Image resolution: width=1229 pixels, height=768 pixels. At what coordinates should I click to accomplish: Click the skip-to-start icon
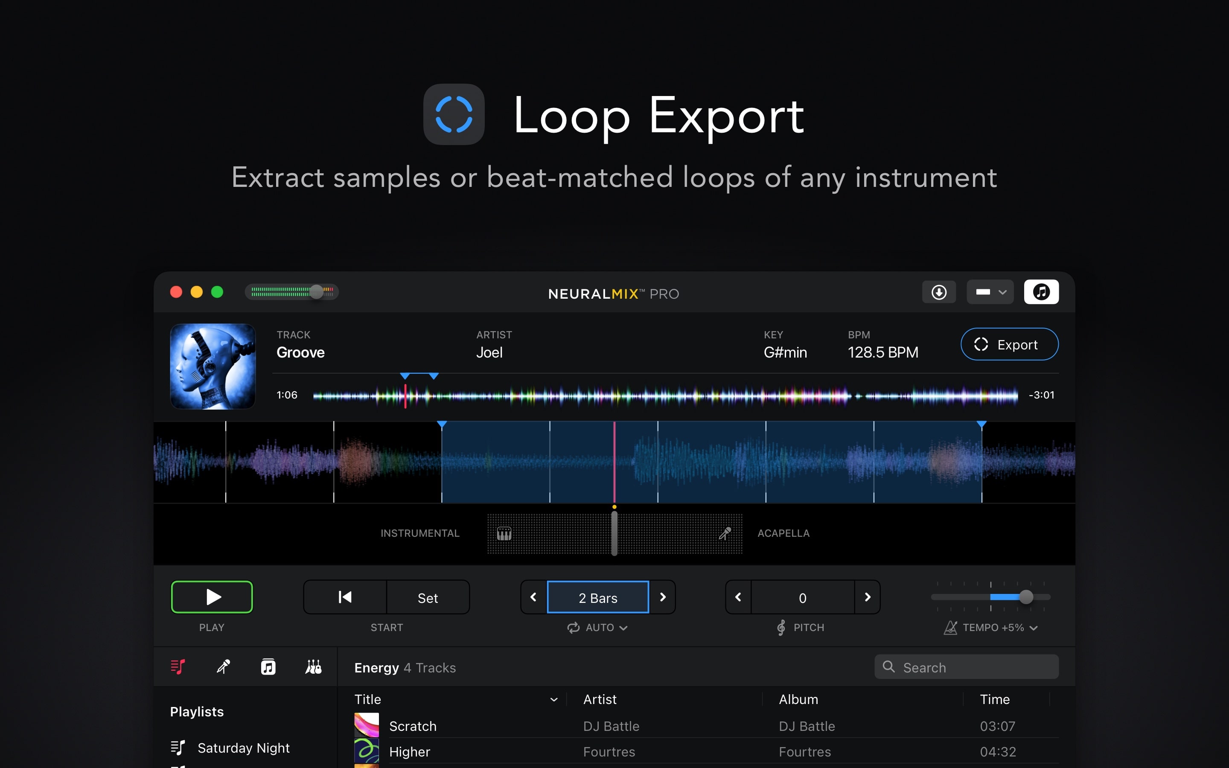(x=345, y=597)
